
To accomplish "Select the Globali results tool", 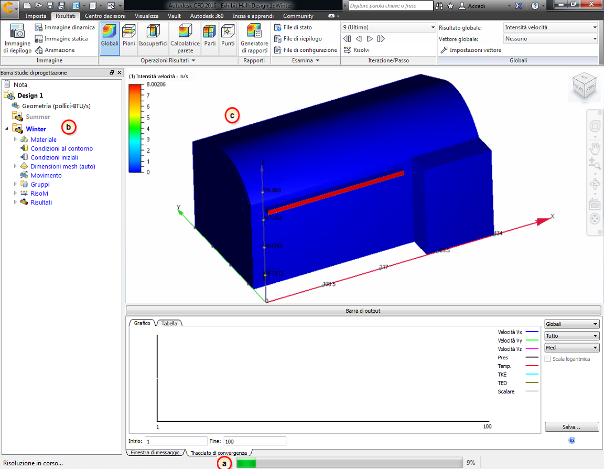I will click(110, 38).
